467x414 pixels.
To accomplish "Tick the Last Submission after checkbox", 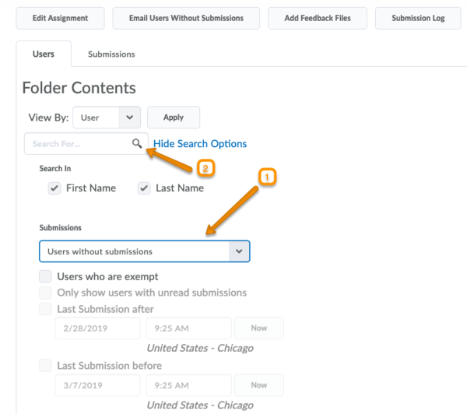I will pyautogui.click(x=46, y=309).
